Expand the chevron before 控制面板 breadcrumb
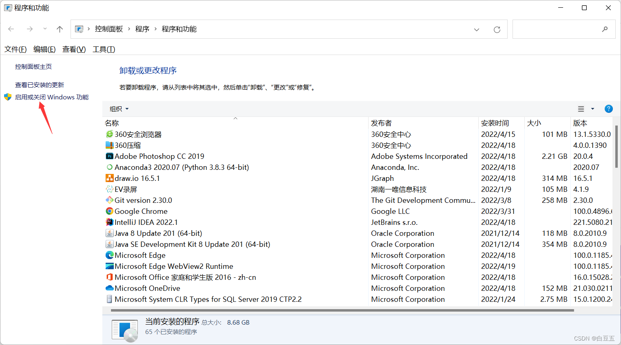The image size is (621, 345). [x=88, y=29]
